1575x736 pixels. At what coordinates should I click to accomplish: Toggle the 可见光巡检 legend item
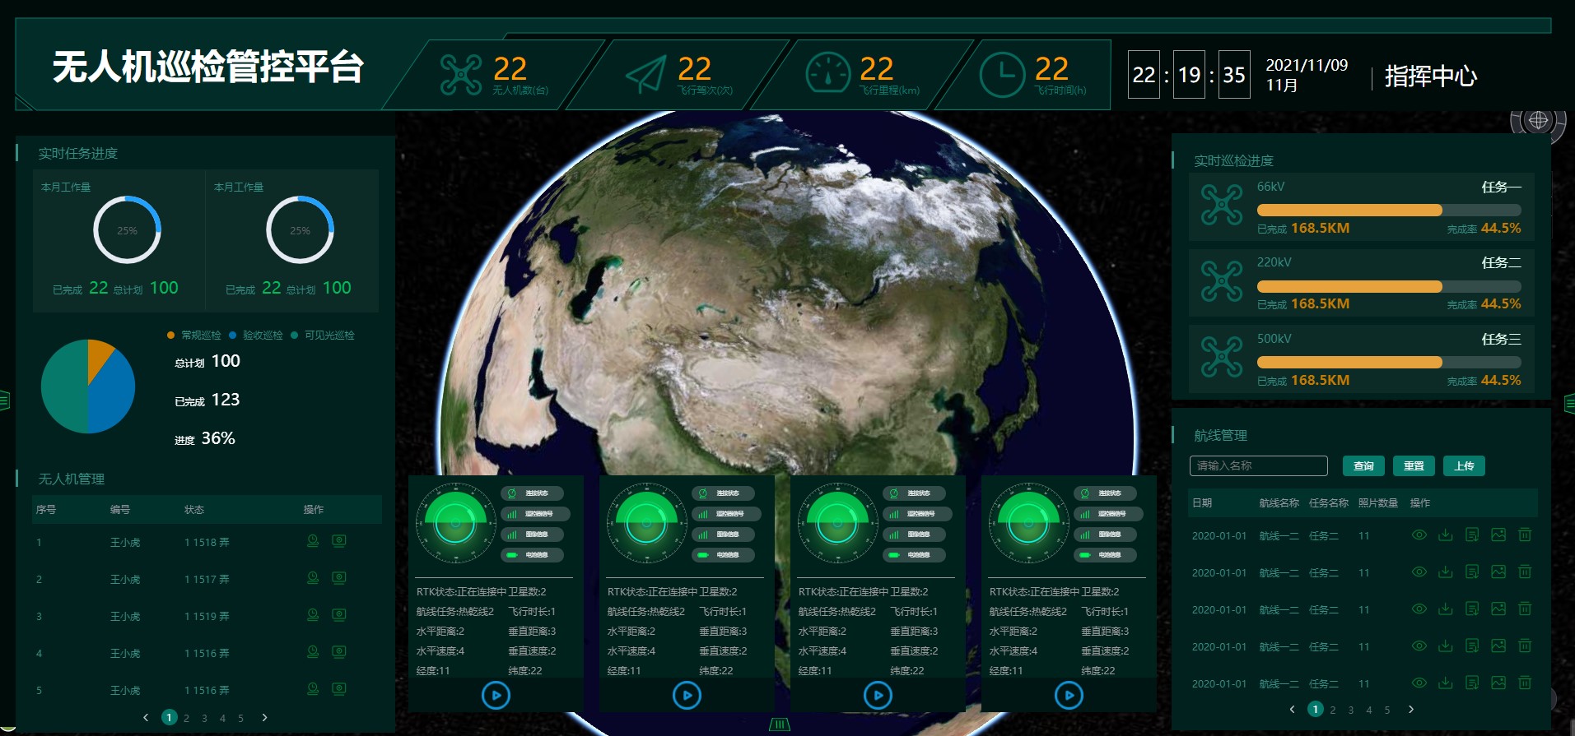323,336
